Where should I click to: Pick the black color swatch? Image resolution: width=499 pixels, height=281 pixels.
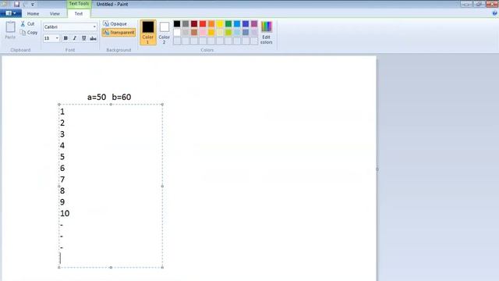pos(177,24)
